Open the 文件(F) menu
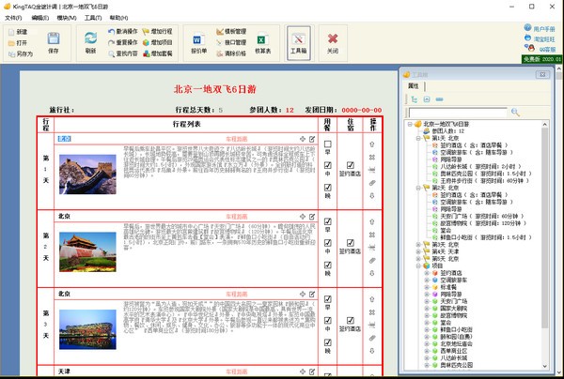The height and width of the screenshot is (379, 564). tap(12, 18)
